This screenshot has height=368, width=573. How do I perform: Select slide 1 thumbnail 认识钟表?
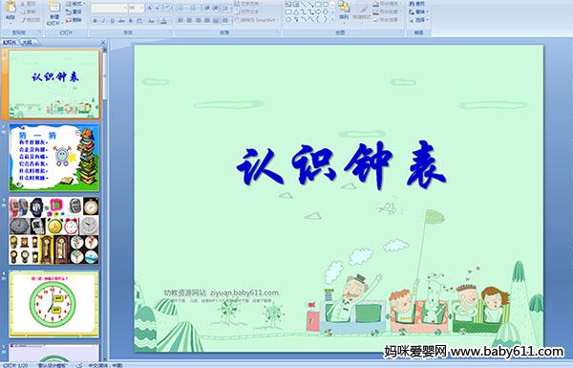tap(54, 84)
